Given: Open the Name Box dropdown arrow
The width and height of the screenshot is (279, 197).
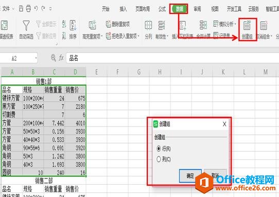Looking at the screenshot, I should [x=36, y=58].
